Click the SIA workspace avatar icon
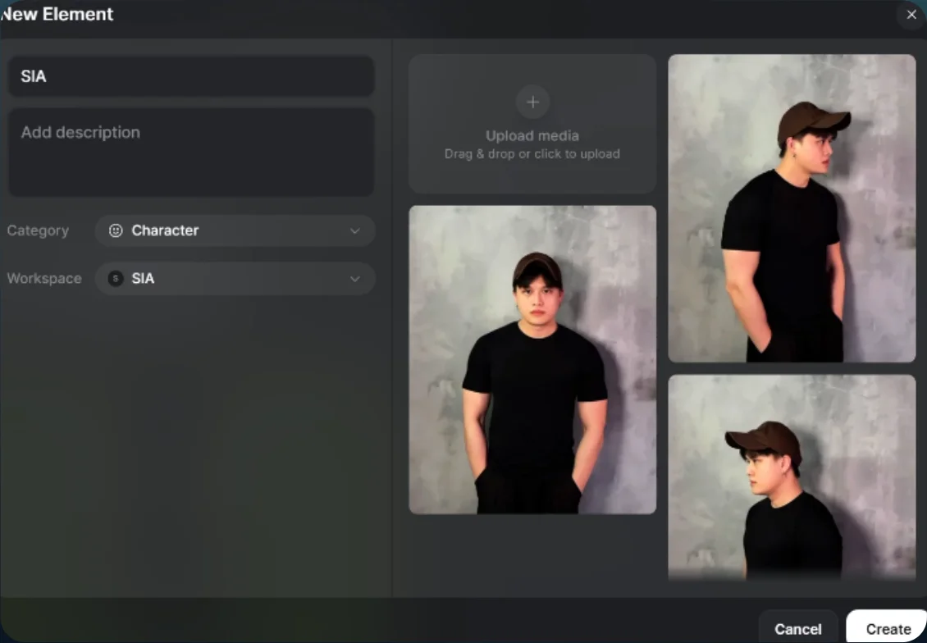The image size is (927, 643). [116, 278]
